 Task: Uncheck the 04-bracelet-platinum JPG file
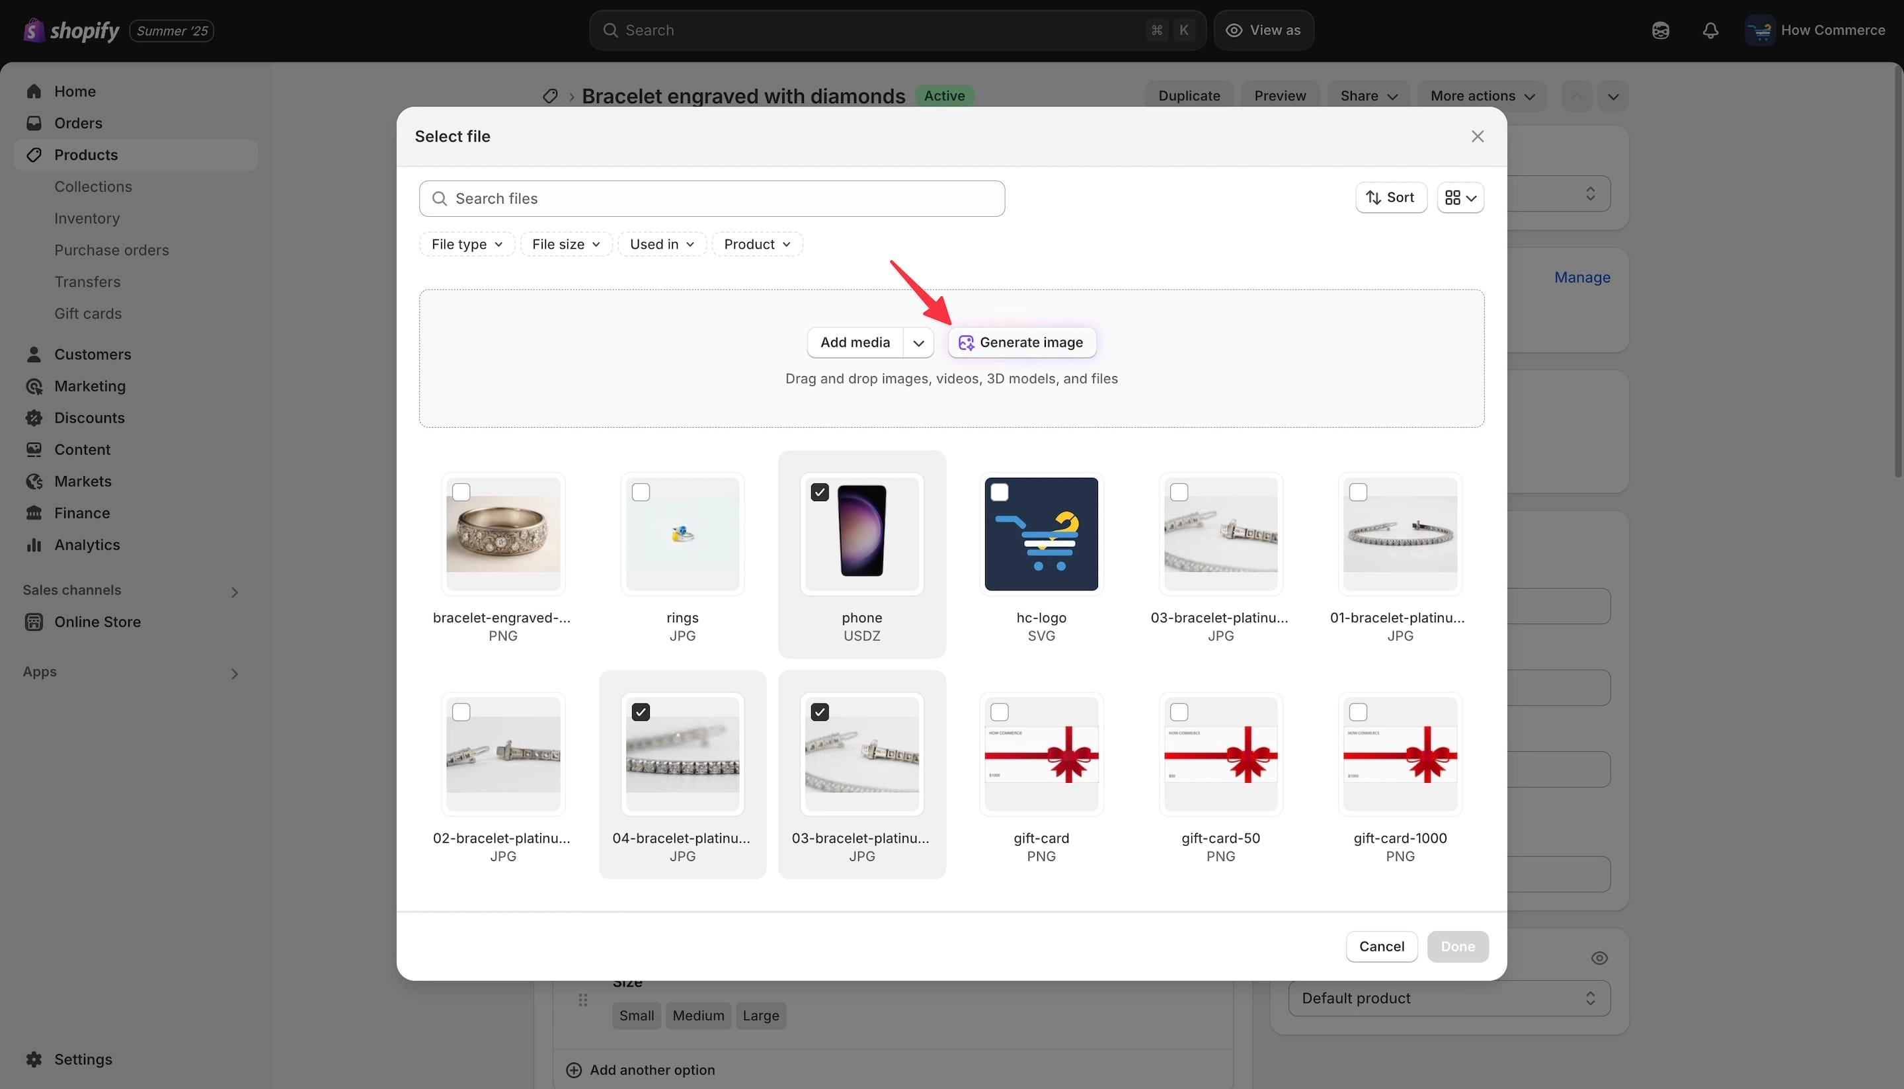pos(641,711)
